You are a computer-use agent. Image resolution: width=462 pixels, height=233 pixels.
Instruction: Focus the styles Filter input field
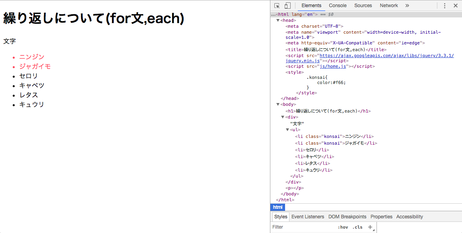(x=303, y=227)
